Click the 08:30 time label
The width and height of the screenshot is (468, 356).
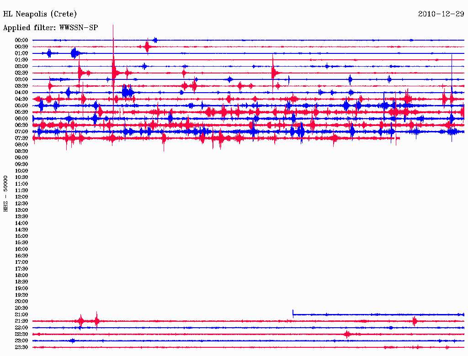point(21,151)
